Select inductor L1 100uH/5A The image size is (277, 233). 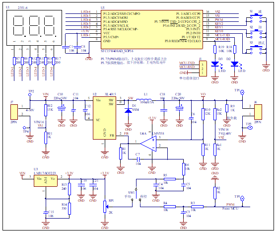point(144,100)
